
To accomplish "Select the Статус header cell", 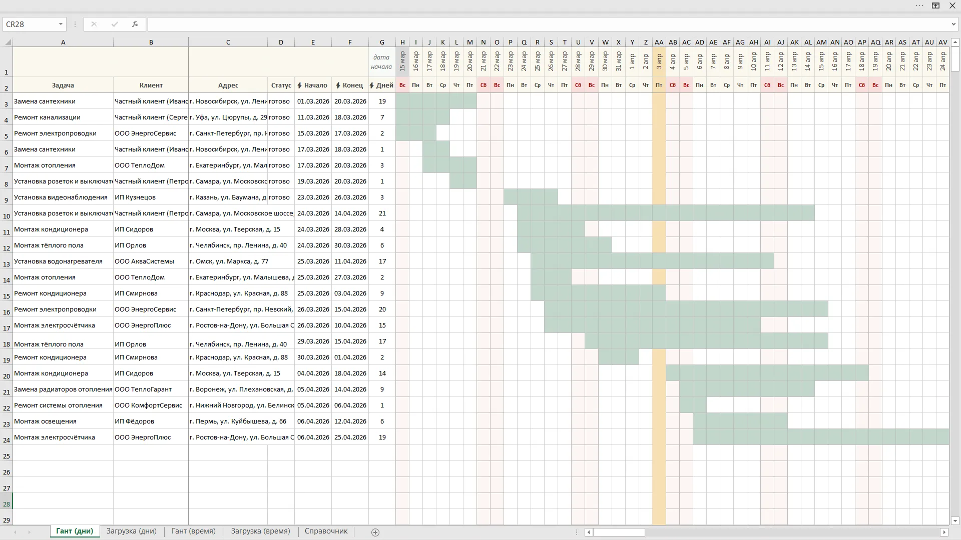I will click(281, 85).
